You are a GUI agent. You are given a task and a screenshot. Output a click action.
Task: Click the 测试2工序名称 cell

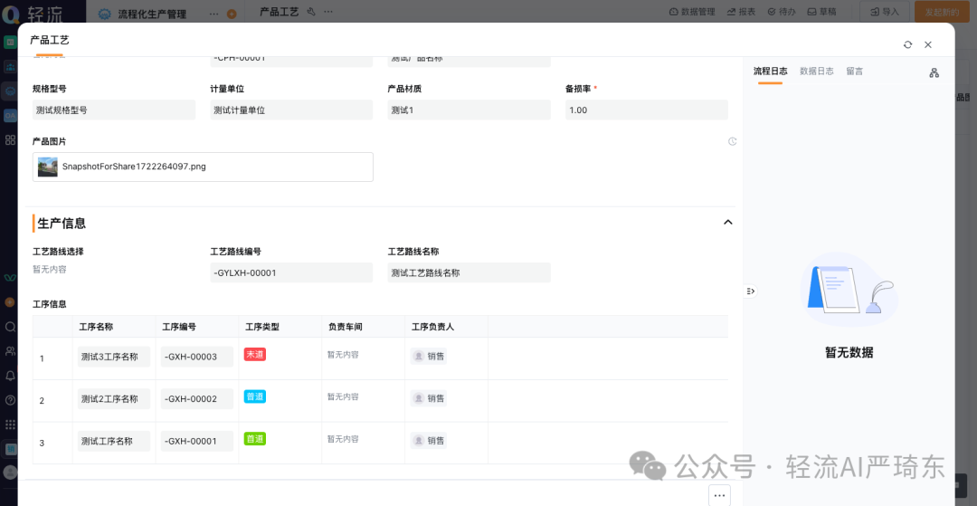coord(114,399)
